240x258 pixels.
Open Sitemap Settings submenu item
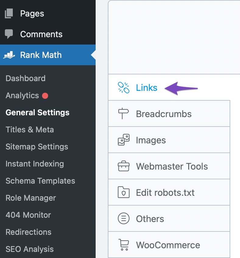37,147
